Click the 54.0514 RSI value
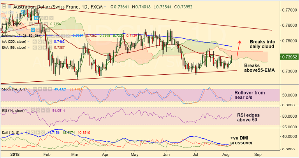 tap(58, 111)
